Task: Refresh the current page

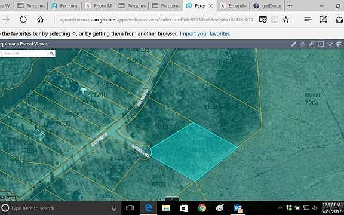Action: coord(23,20)
